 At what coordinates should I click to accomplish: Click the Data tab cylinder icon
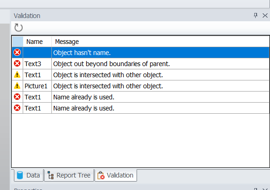pyautogui.click(x=20, y=175)
